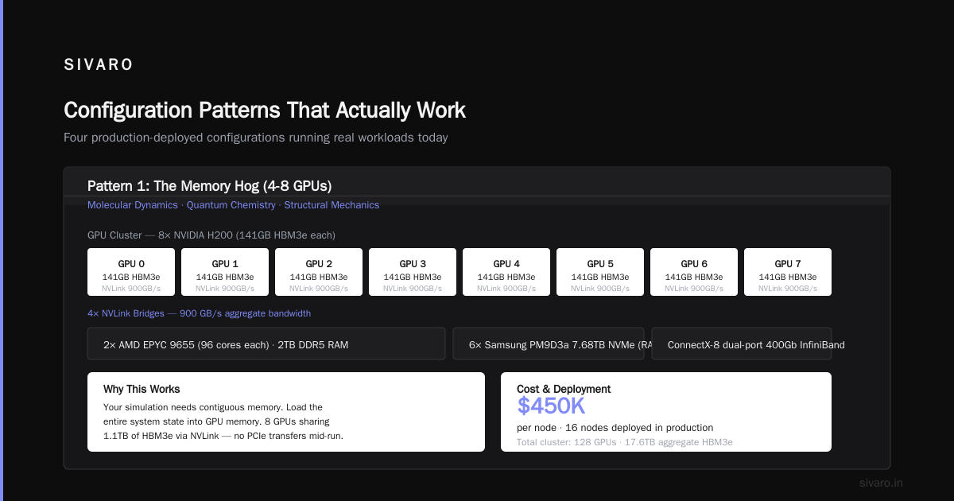Click the ConnectX-8 InfiniBand spec box

[x=742, y=344]
